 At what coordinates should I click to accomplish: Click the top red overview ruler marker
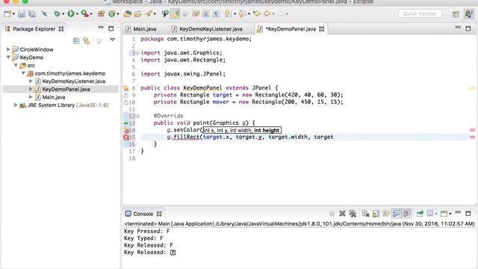tap(473, 130)
